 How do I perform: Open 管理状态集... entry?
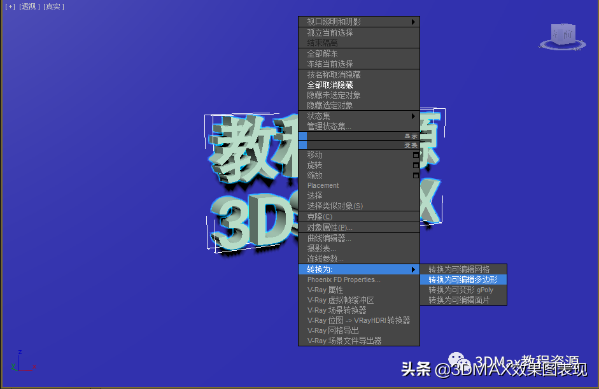tap(359, 126)
